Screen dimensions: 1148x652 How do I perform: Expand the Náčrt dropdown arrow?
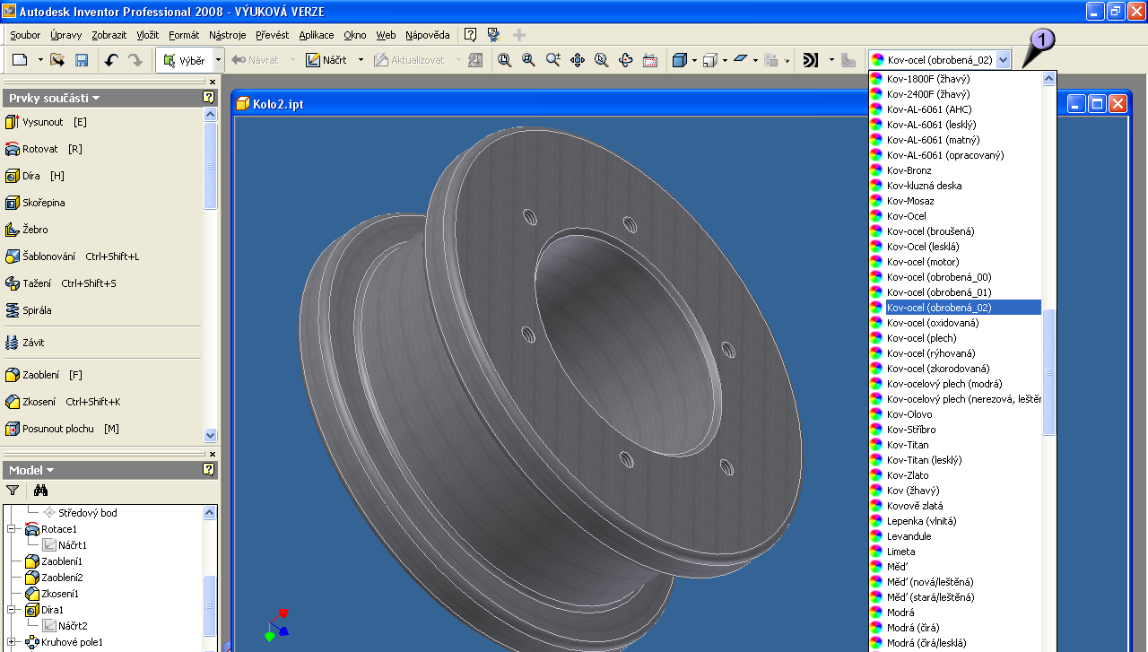pyautogui.click(x=361, y=60)
